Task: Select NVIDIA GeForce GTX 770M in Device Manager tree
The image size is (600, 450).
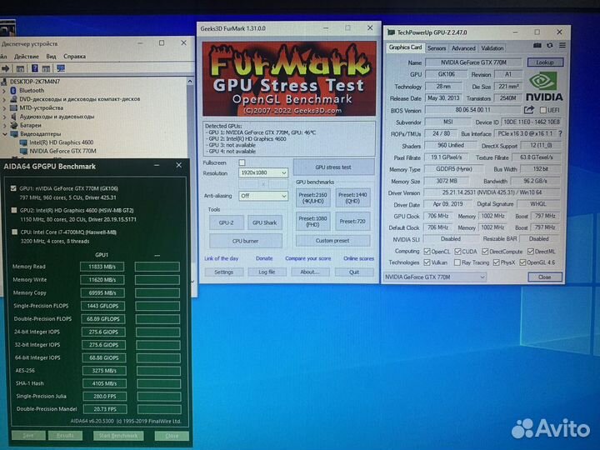Action: 62,151
